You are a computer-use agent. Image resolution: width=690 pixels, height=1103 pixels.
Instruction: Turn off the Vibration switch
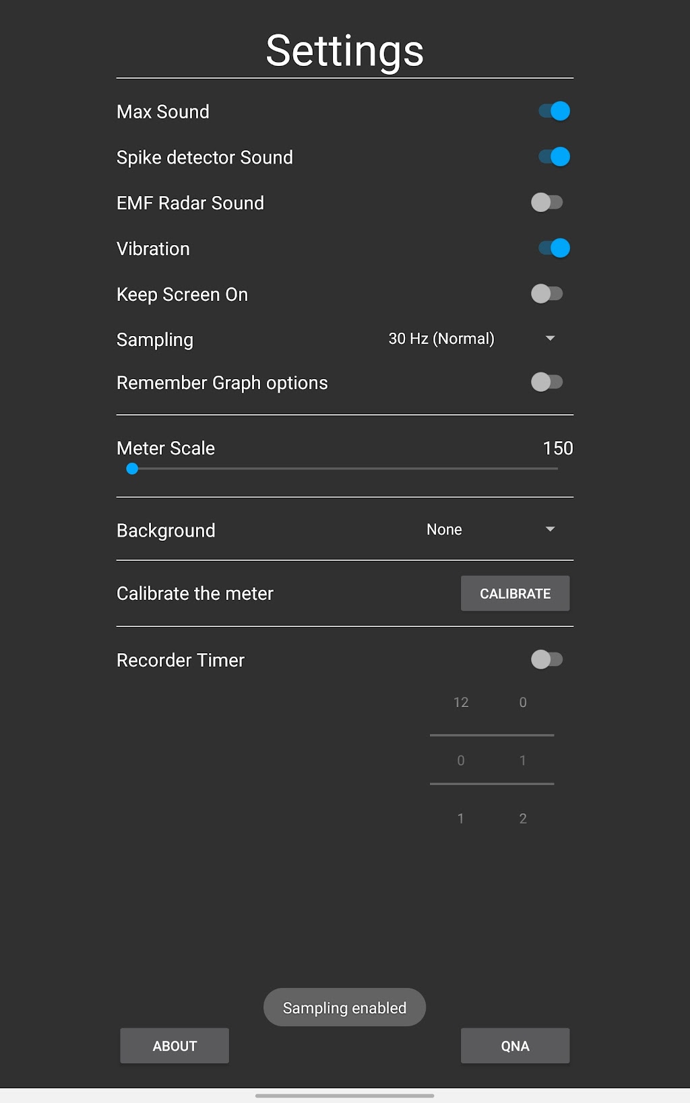point(553,248)
